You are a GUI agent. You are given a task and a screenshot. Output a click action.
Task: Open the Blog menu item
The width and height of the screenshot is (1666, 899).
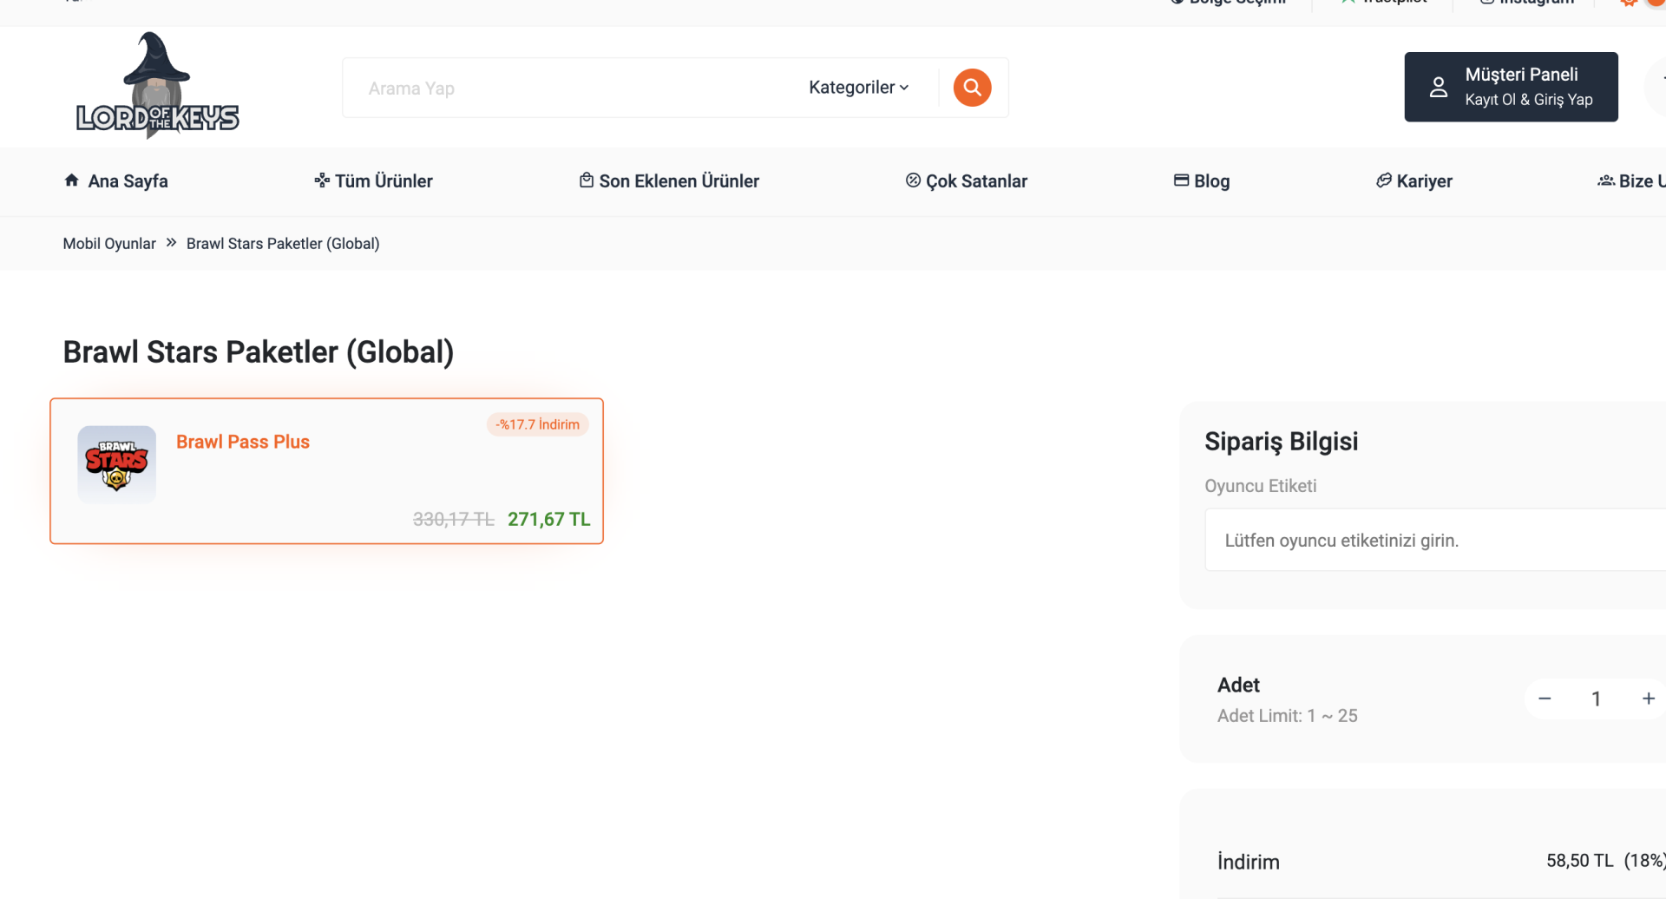1202,181
